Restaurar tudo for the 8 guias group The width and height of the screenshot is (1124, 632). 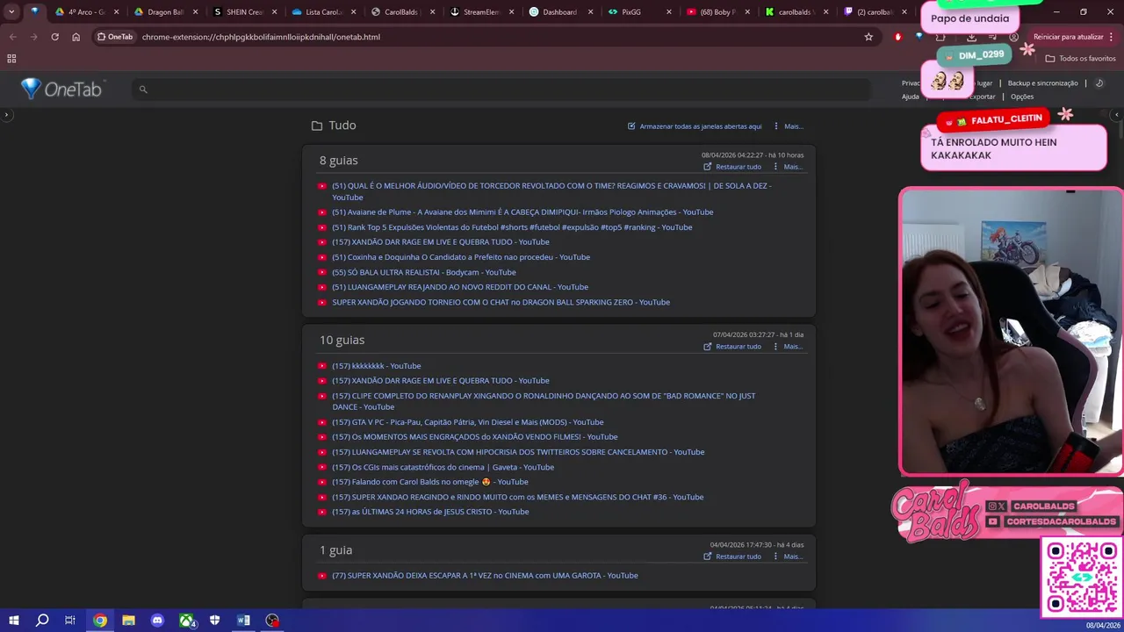coord(732,167)
